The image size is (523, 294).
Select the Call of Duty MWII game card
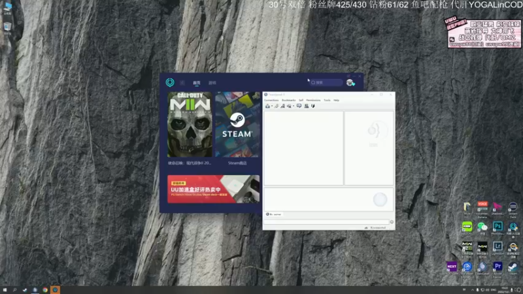point(190,124)
